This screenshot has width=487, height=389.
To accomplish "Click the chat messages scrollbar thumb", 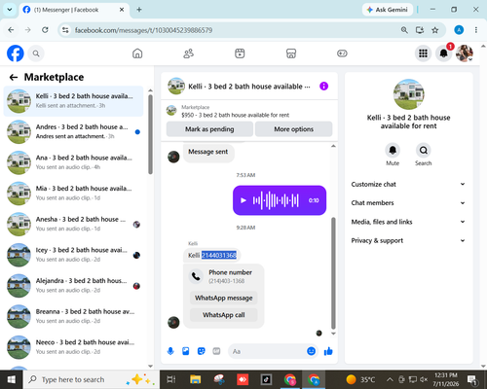I will pos(333,273).
